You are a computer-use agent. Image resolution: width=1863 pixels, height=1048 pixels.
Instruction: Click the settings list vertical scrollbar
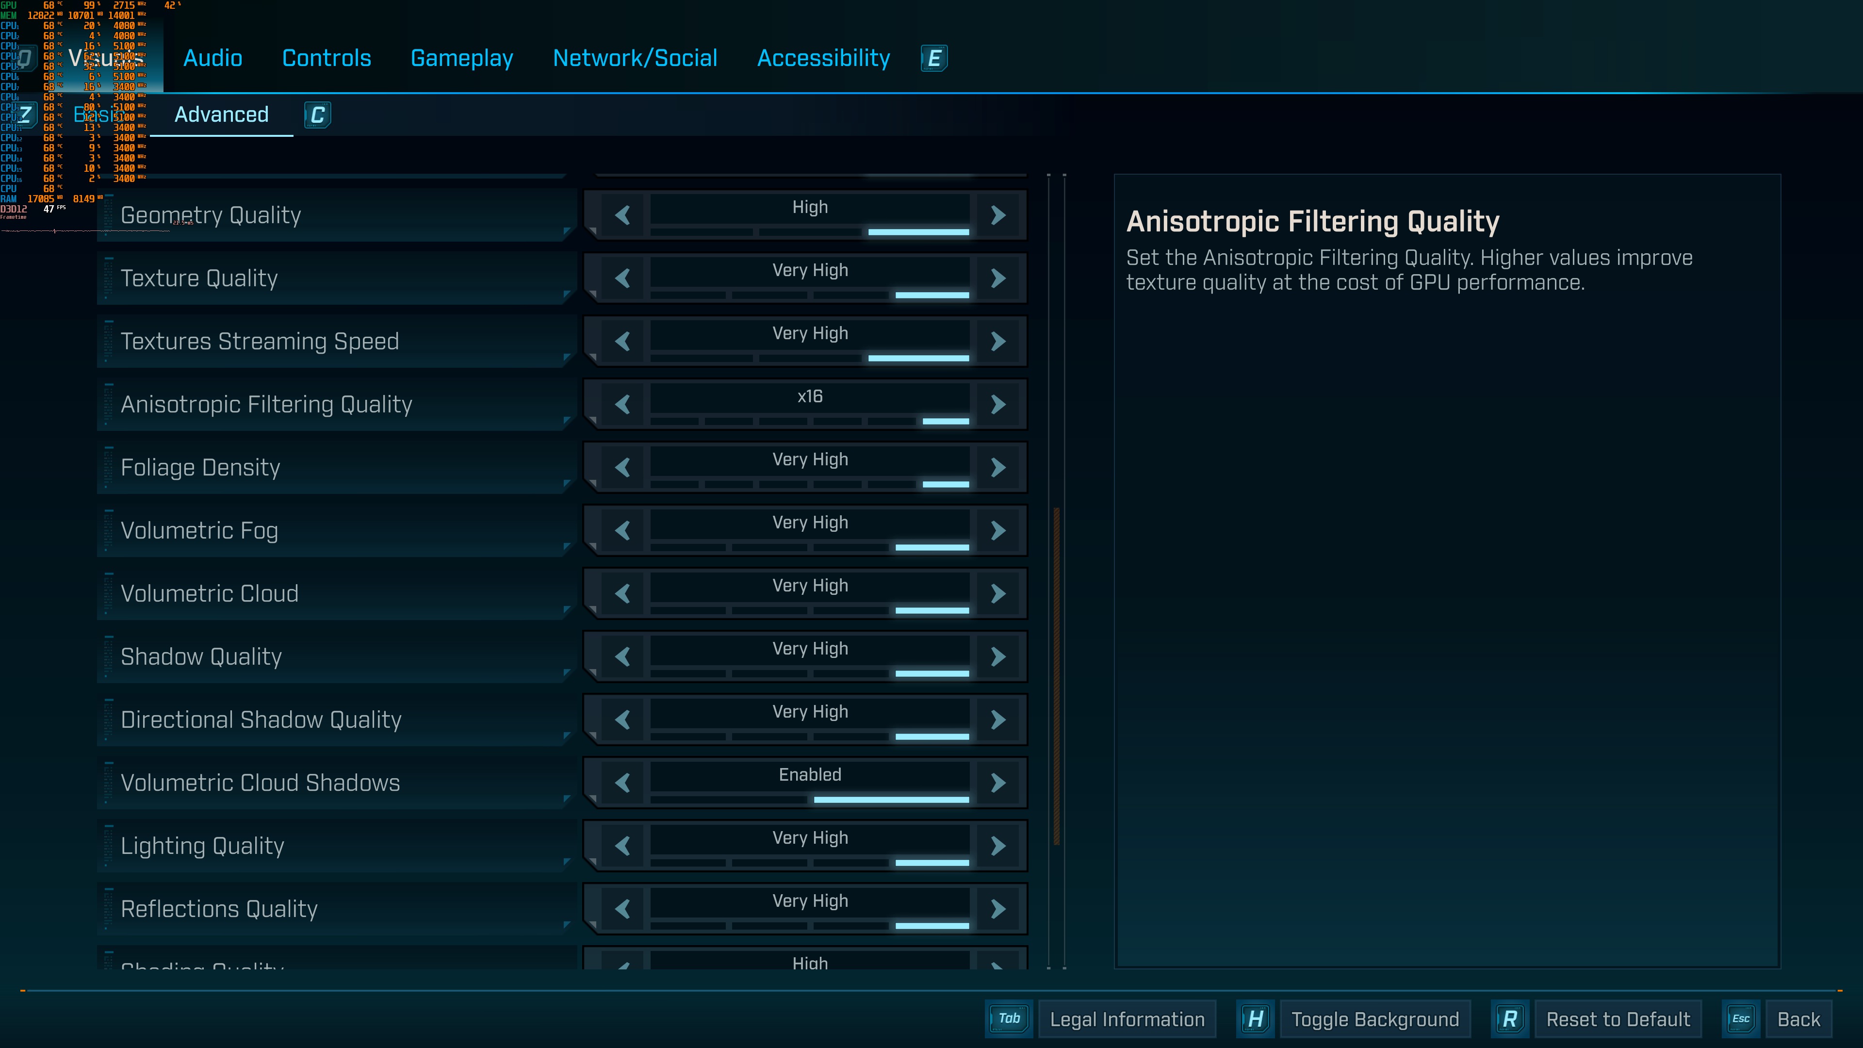click(x=1057, y=675)
